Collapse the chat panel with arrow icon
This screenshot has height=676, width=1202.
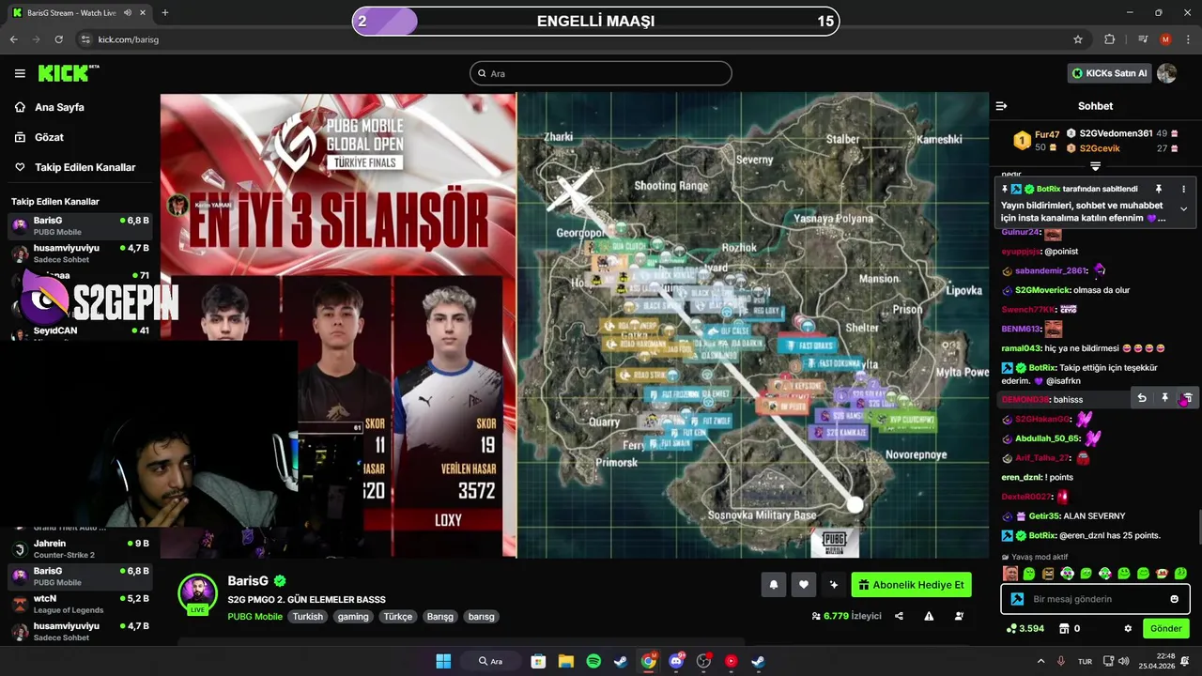[1001, 106]
